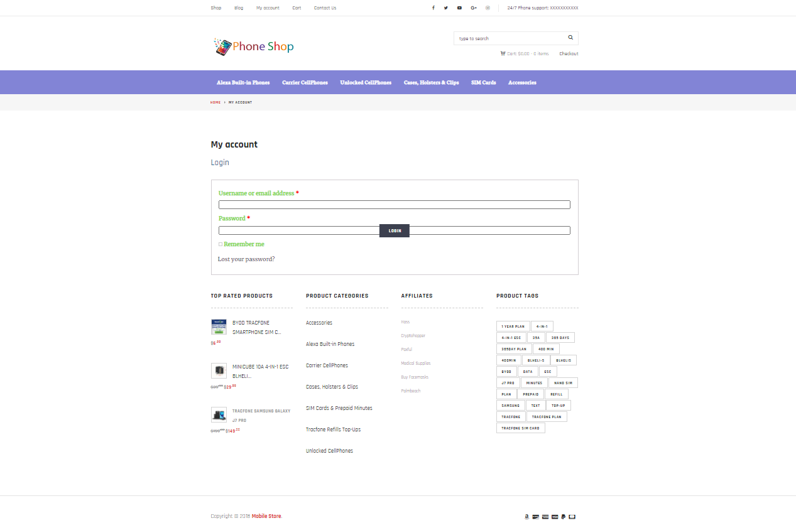Screen dimensions: 796x523
Task: Open Cases, Holsters & Clips in navbar
Action: (x=431, y=83)
